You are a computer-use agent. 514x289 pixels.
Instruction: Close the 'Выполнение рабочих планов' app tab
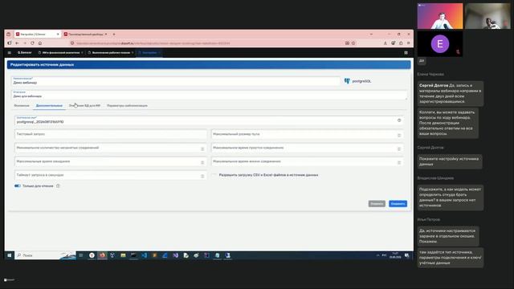[x=133, y=52]
